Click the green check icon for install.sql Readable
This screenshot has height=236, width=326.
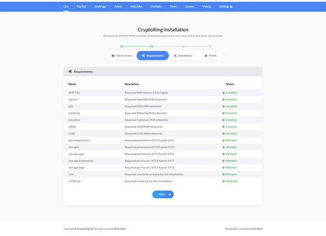click(x=223, y=181)
